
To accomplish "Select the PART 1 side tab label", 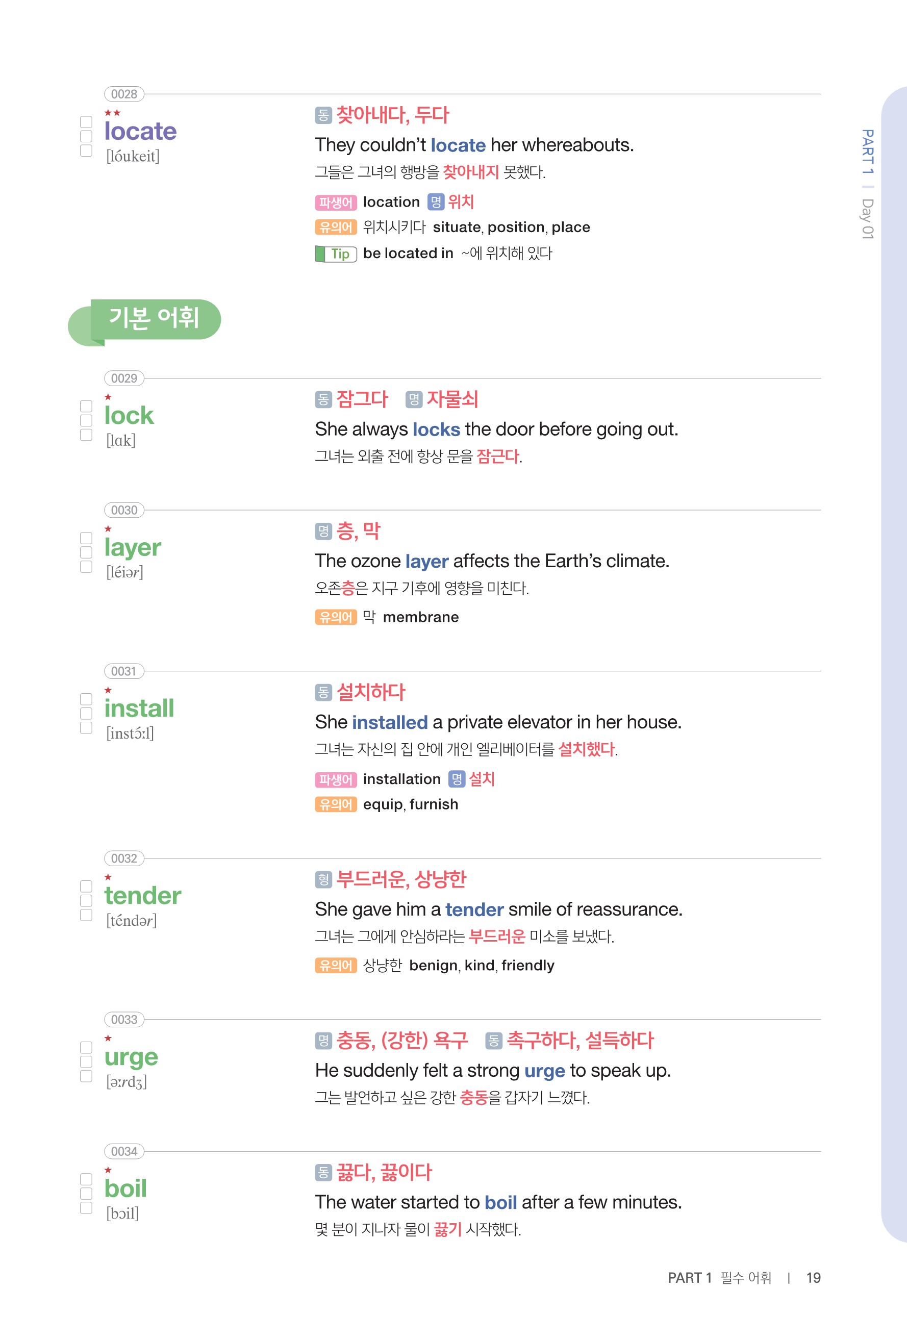I will click(x=868, y=152).
